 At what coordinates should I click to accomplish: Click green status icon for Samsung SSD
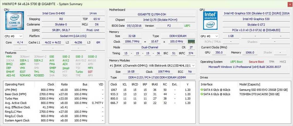tap(202, 90)
